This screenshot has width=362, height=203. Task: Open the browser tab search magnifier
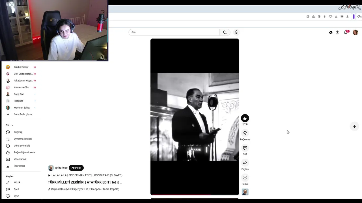[x=339, y=9]
